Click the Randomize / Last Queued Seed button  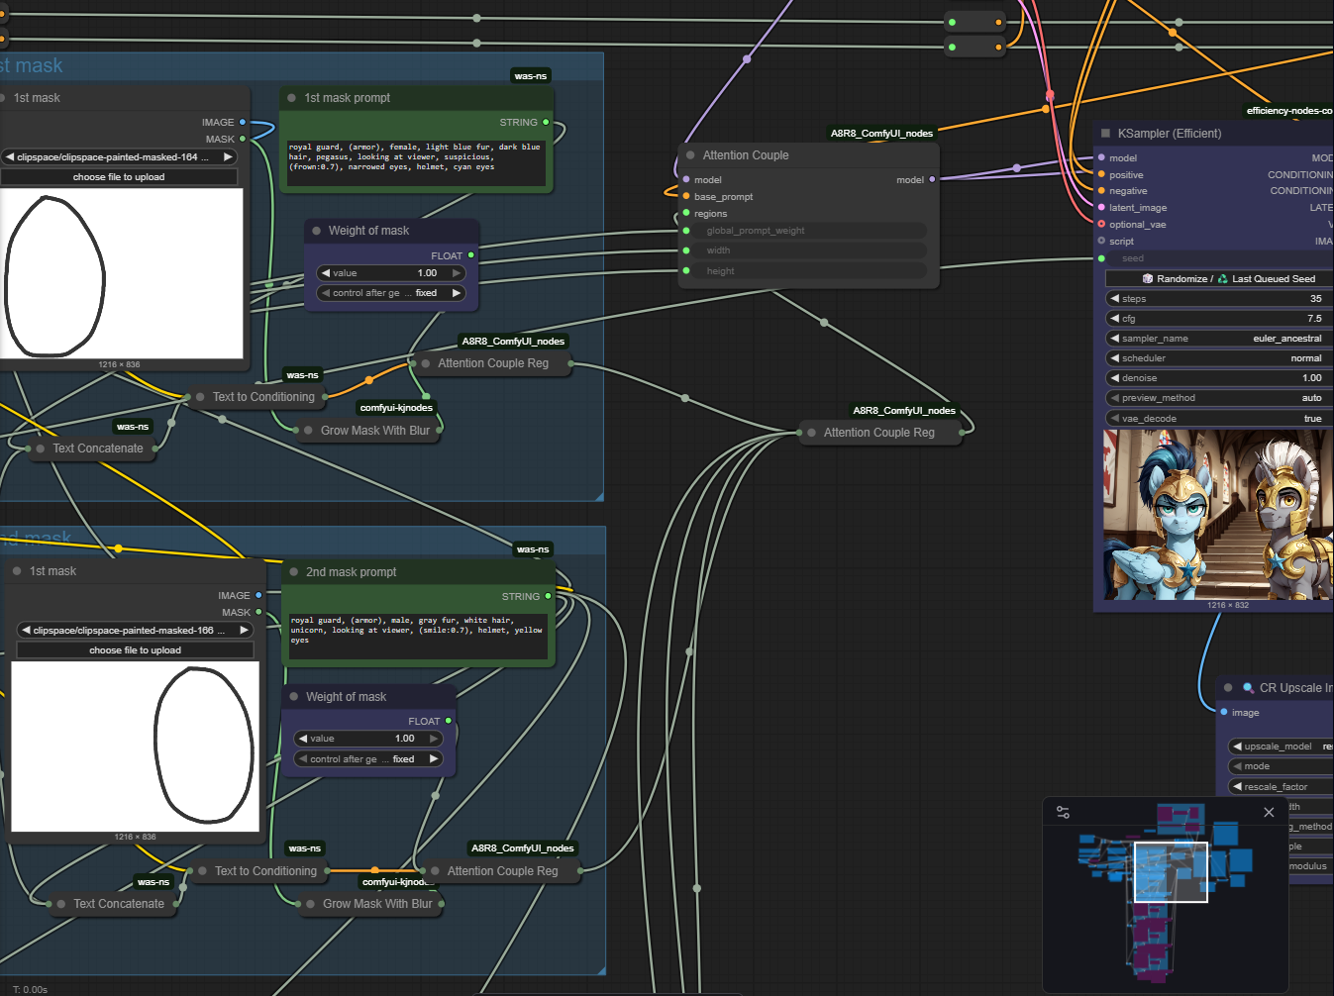pyautogui.click(x=1217, y=279)
